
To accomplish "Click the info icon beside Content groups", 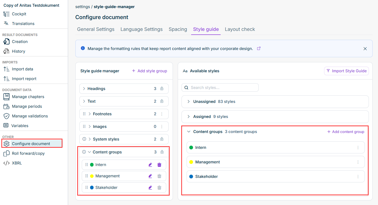I will [84, 152].
